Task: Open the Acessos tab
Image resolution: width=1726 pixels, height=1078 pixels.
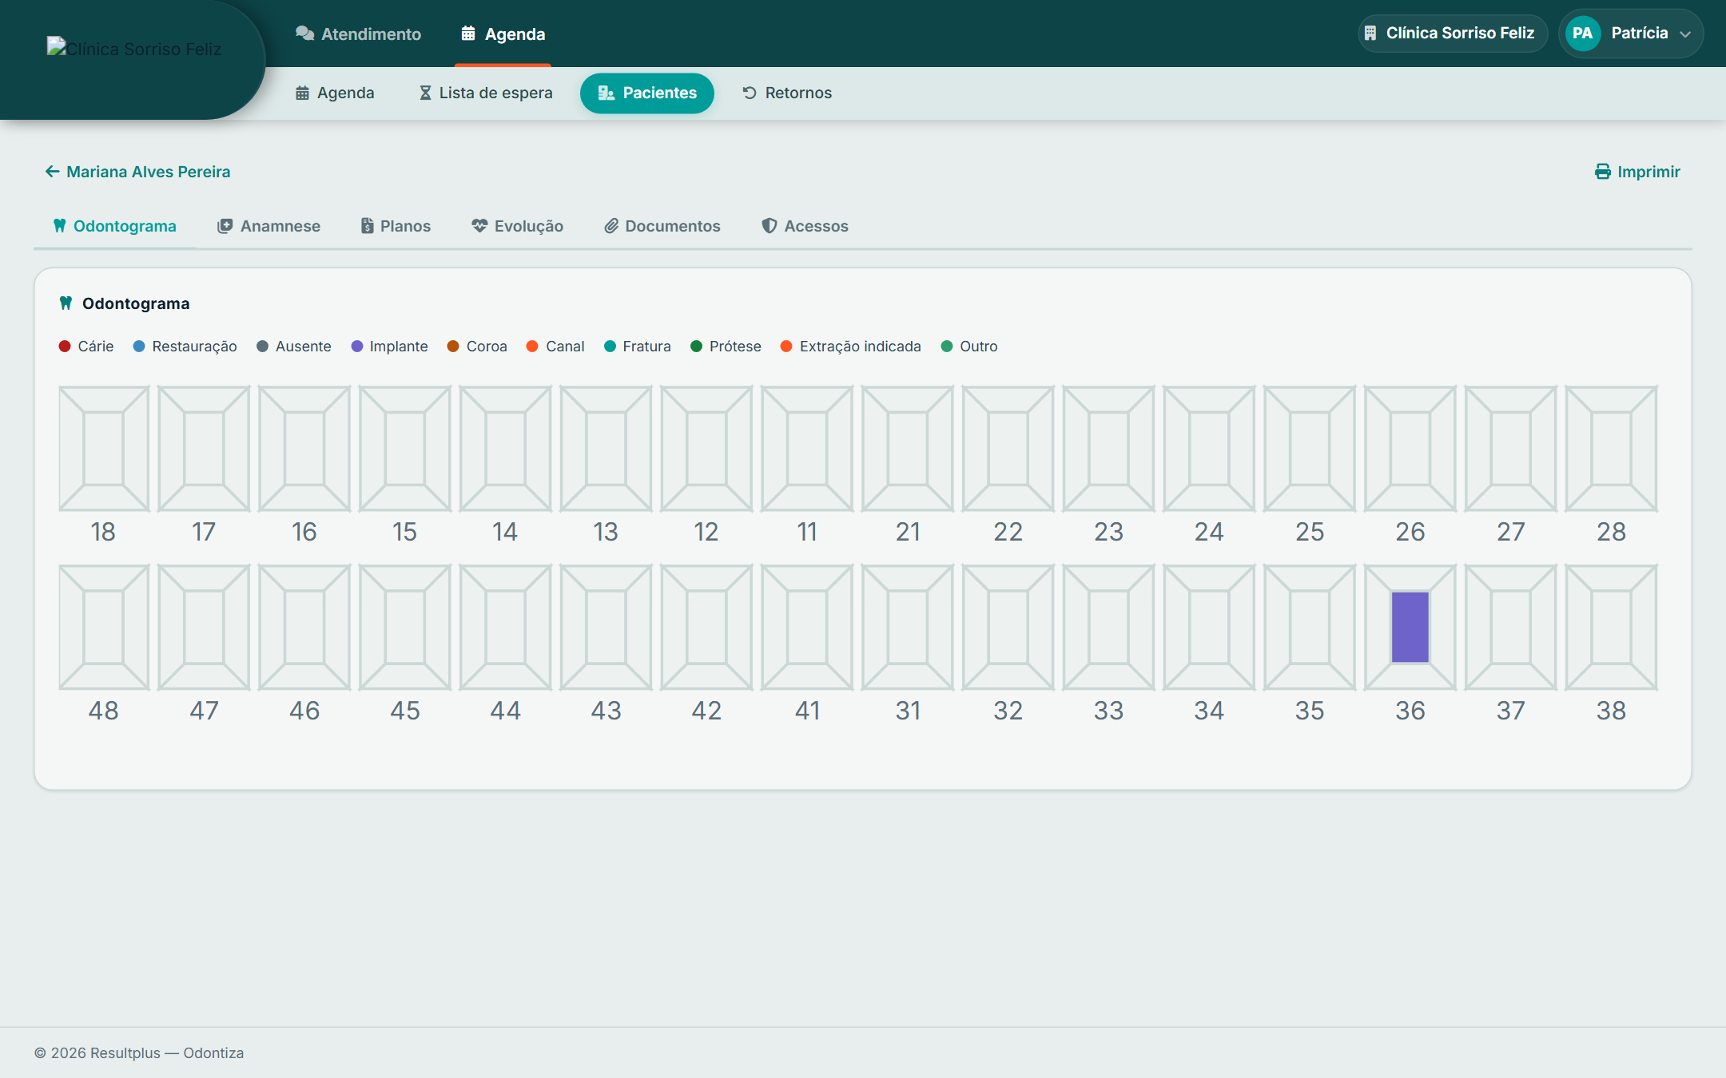Action: [805, 226]
